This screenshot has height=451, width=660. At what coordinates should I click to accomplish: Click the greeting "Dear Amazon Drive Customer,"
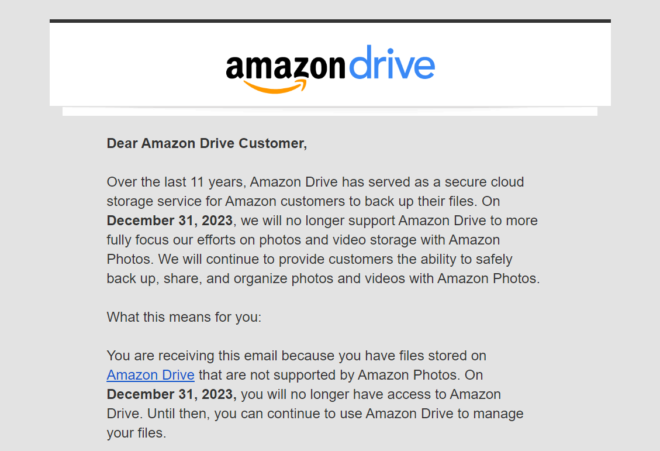click(207, 143)
